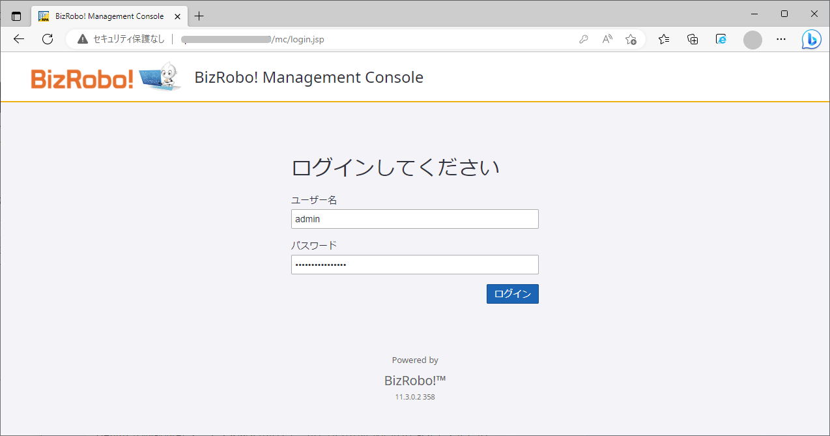Screen dimensions: 830x436
Task: Reload the login page
Action: [x=48, y=39]
